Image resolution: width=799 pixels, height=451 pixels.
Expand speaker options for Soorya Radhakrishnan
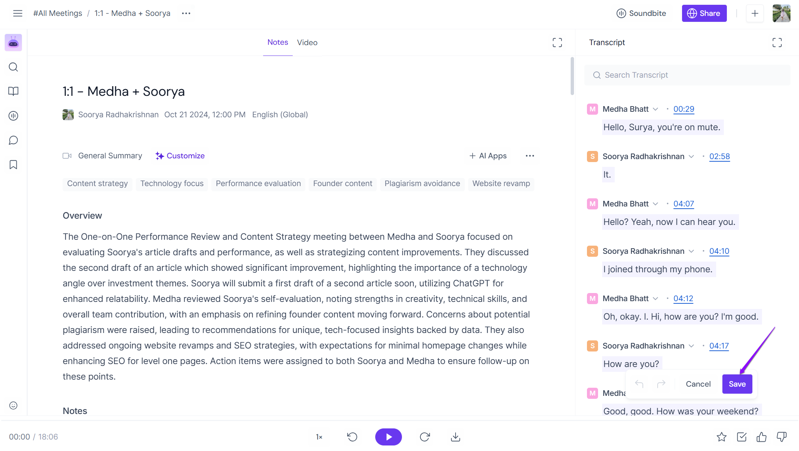tap(692, 156)
